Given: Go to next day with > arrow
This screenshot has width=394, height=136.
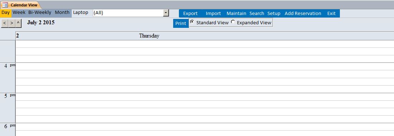Looking at the screenshot, I should pyautogui.click(x=11, y=23).
